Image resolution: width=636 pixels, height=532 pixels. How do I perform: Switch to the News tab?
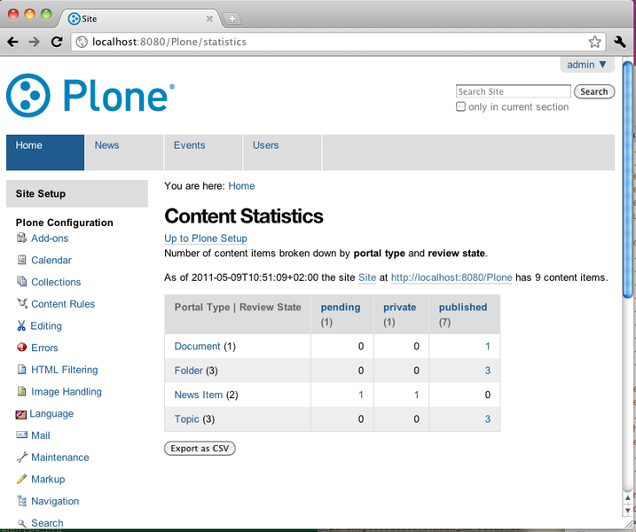107,145
